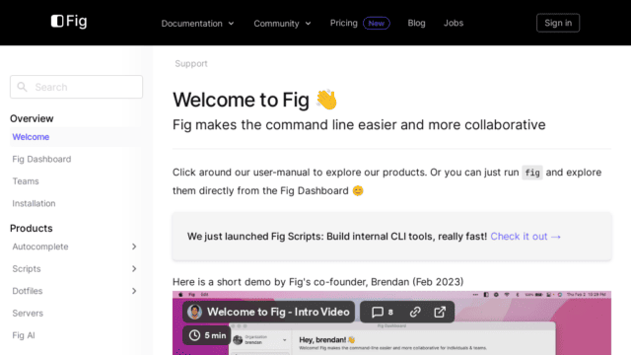This screenshot has height=355, width=631.
Task: Open Fig Dashboard sidebar page
Action: pos(41,159)
